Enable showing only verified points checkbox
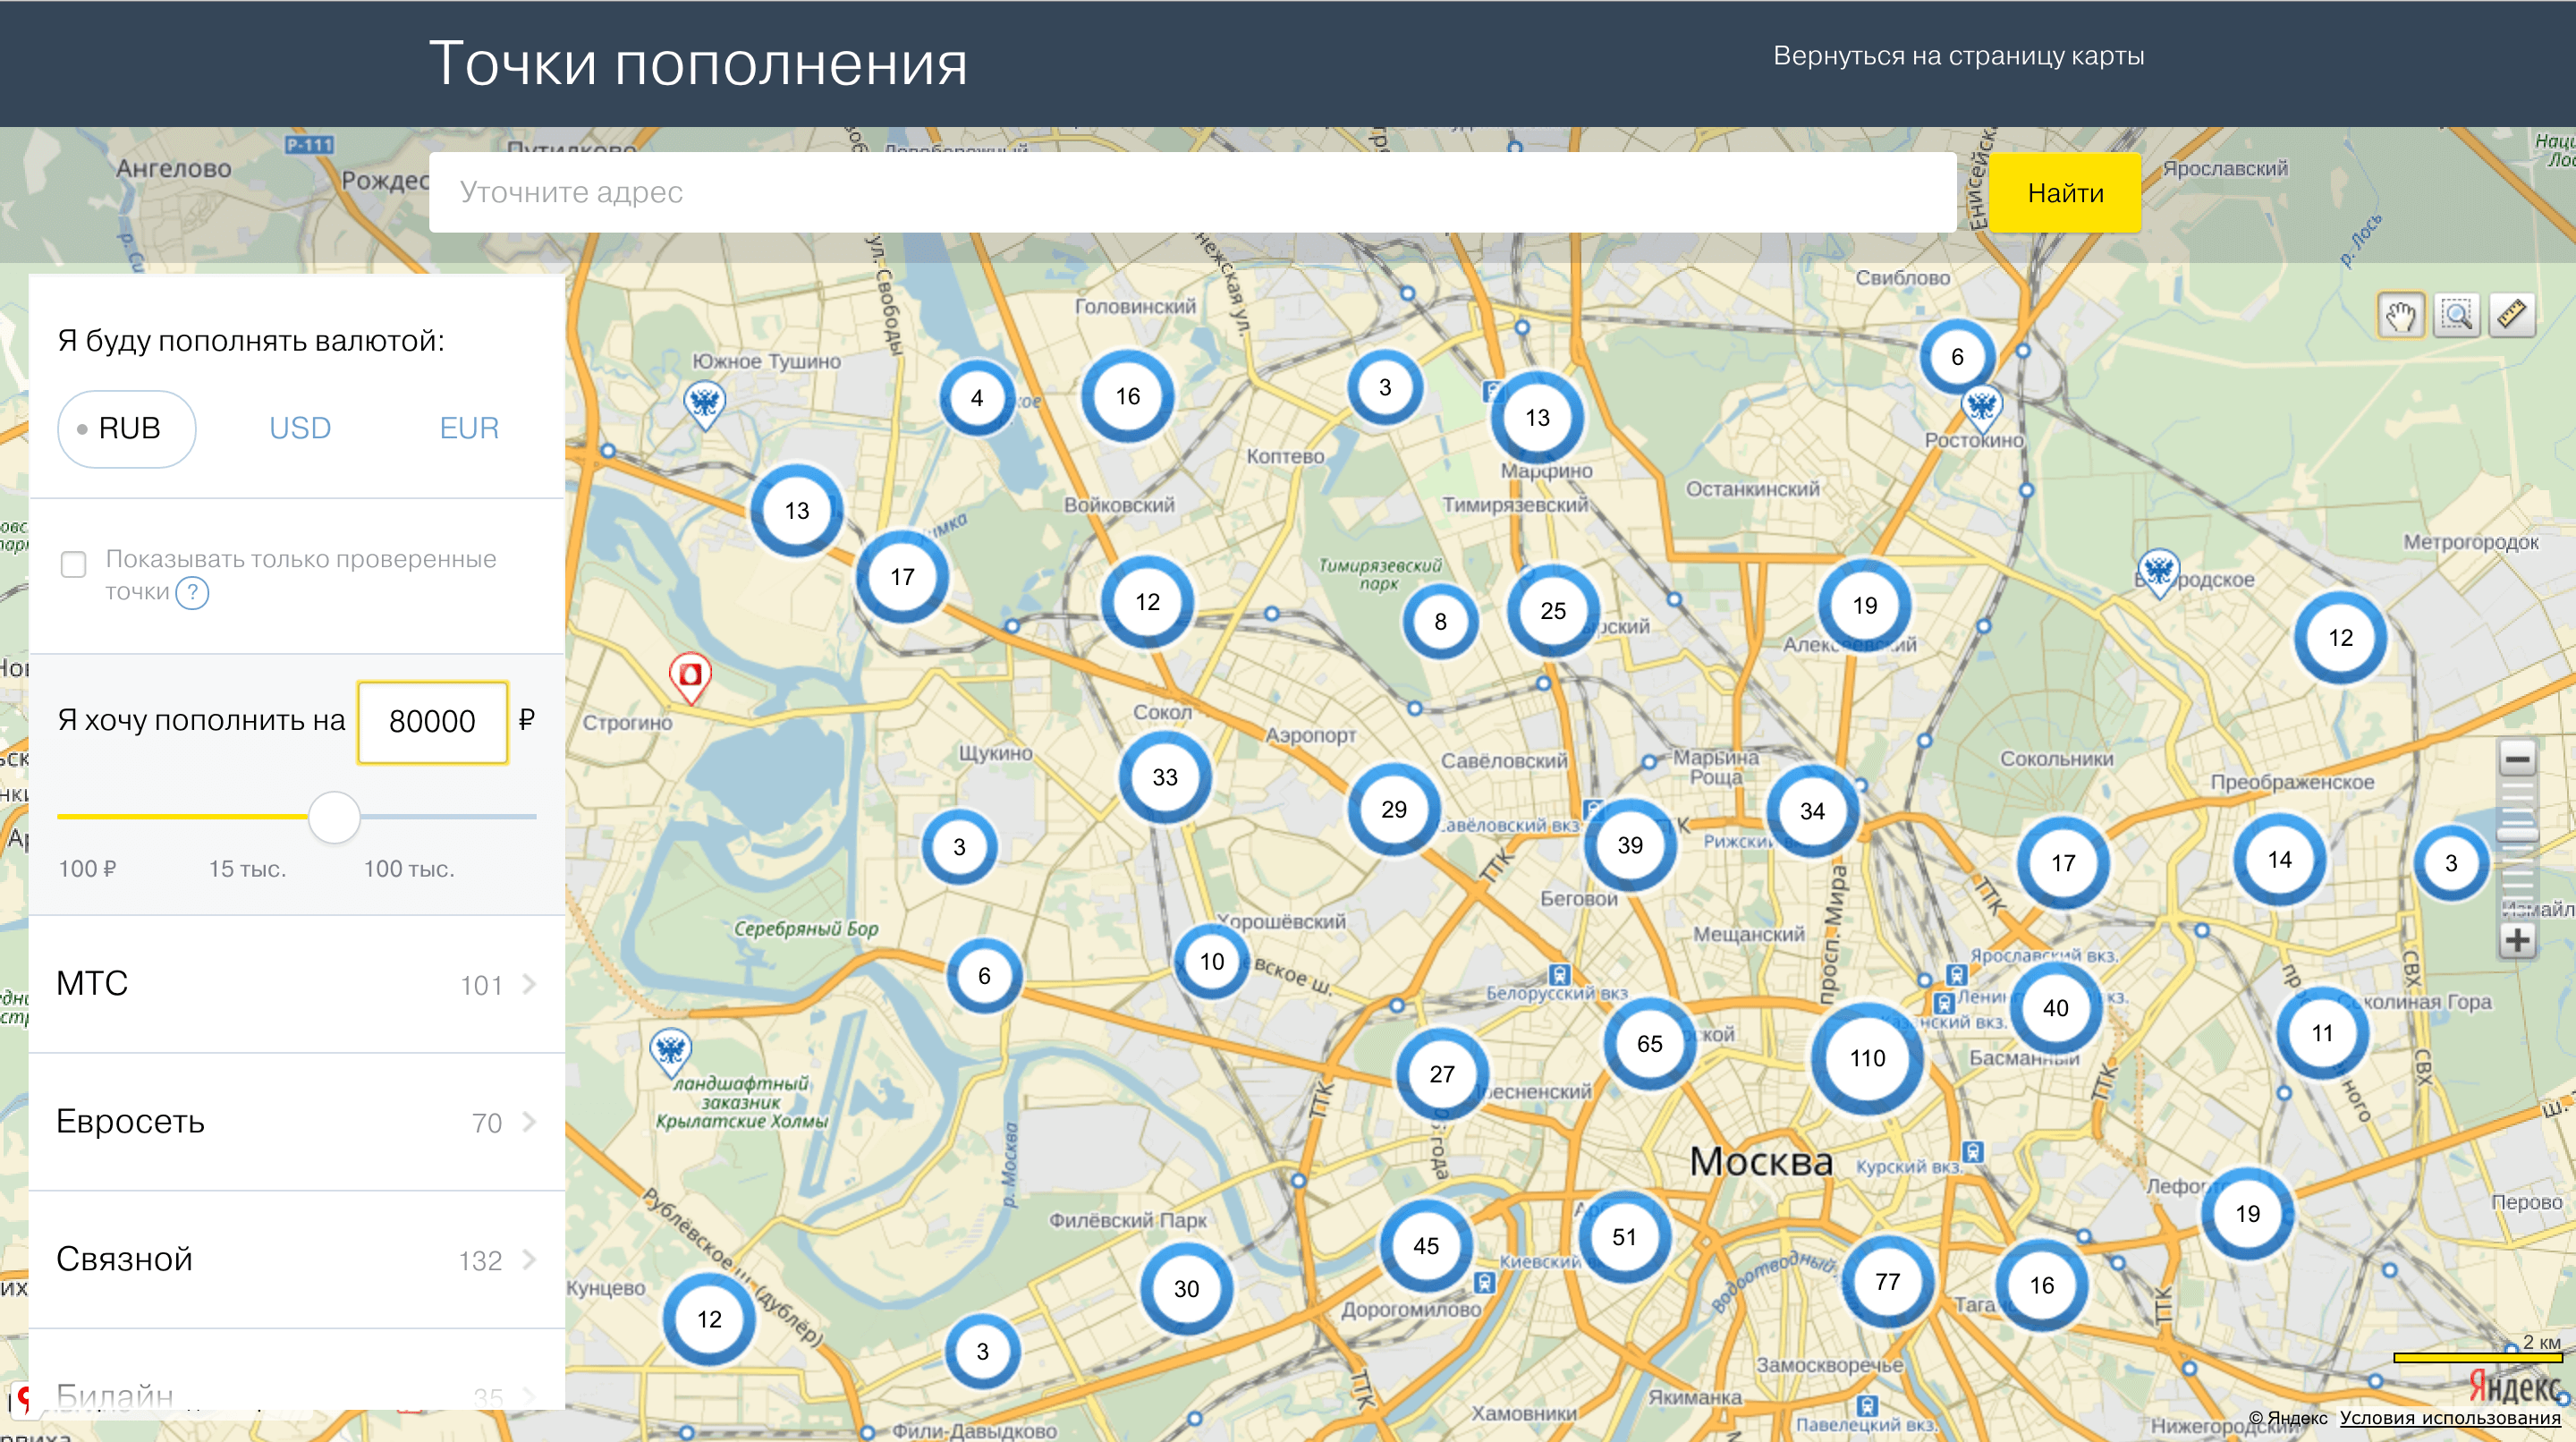The image size is (2576, 1442). [74, 564]
